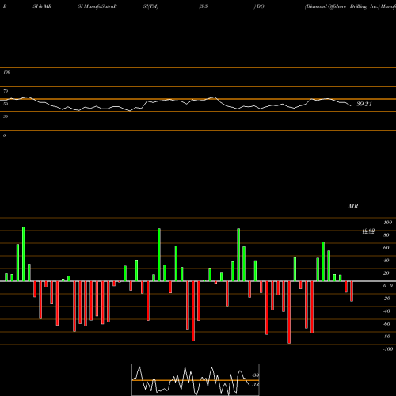Viewport: 396px width, 396px height.
Task: Select the 30 level on RSI axis
Action: [x=6, y=116]
